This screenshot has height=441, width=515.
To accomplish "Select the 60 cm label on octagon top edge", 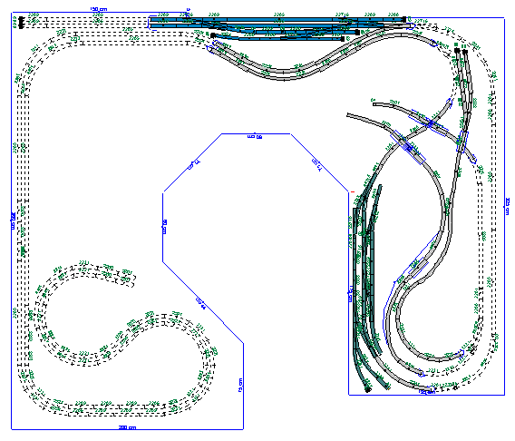I will coord(255,136).
